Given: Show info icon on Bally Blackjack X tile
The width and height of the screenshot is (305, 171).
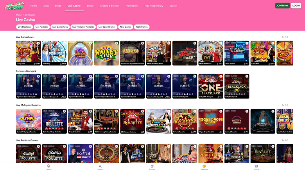Looking at the screenshot, I should [247, 76].
